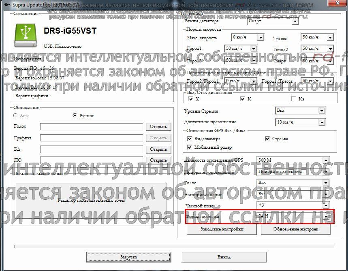Open Редактор пользовательских точек

point(92,200)
